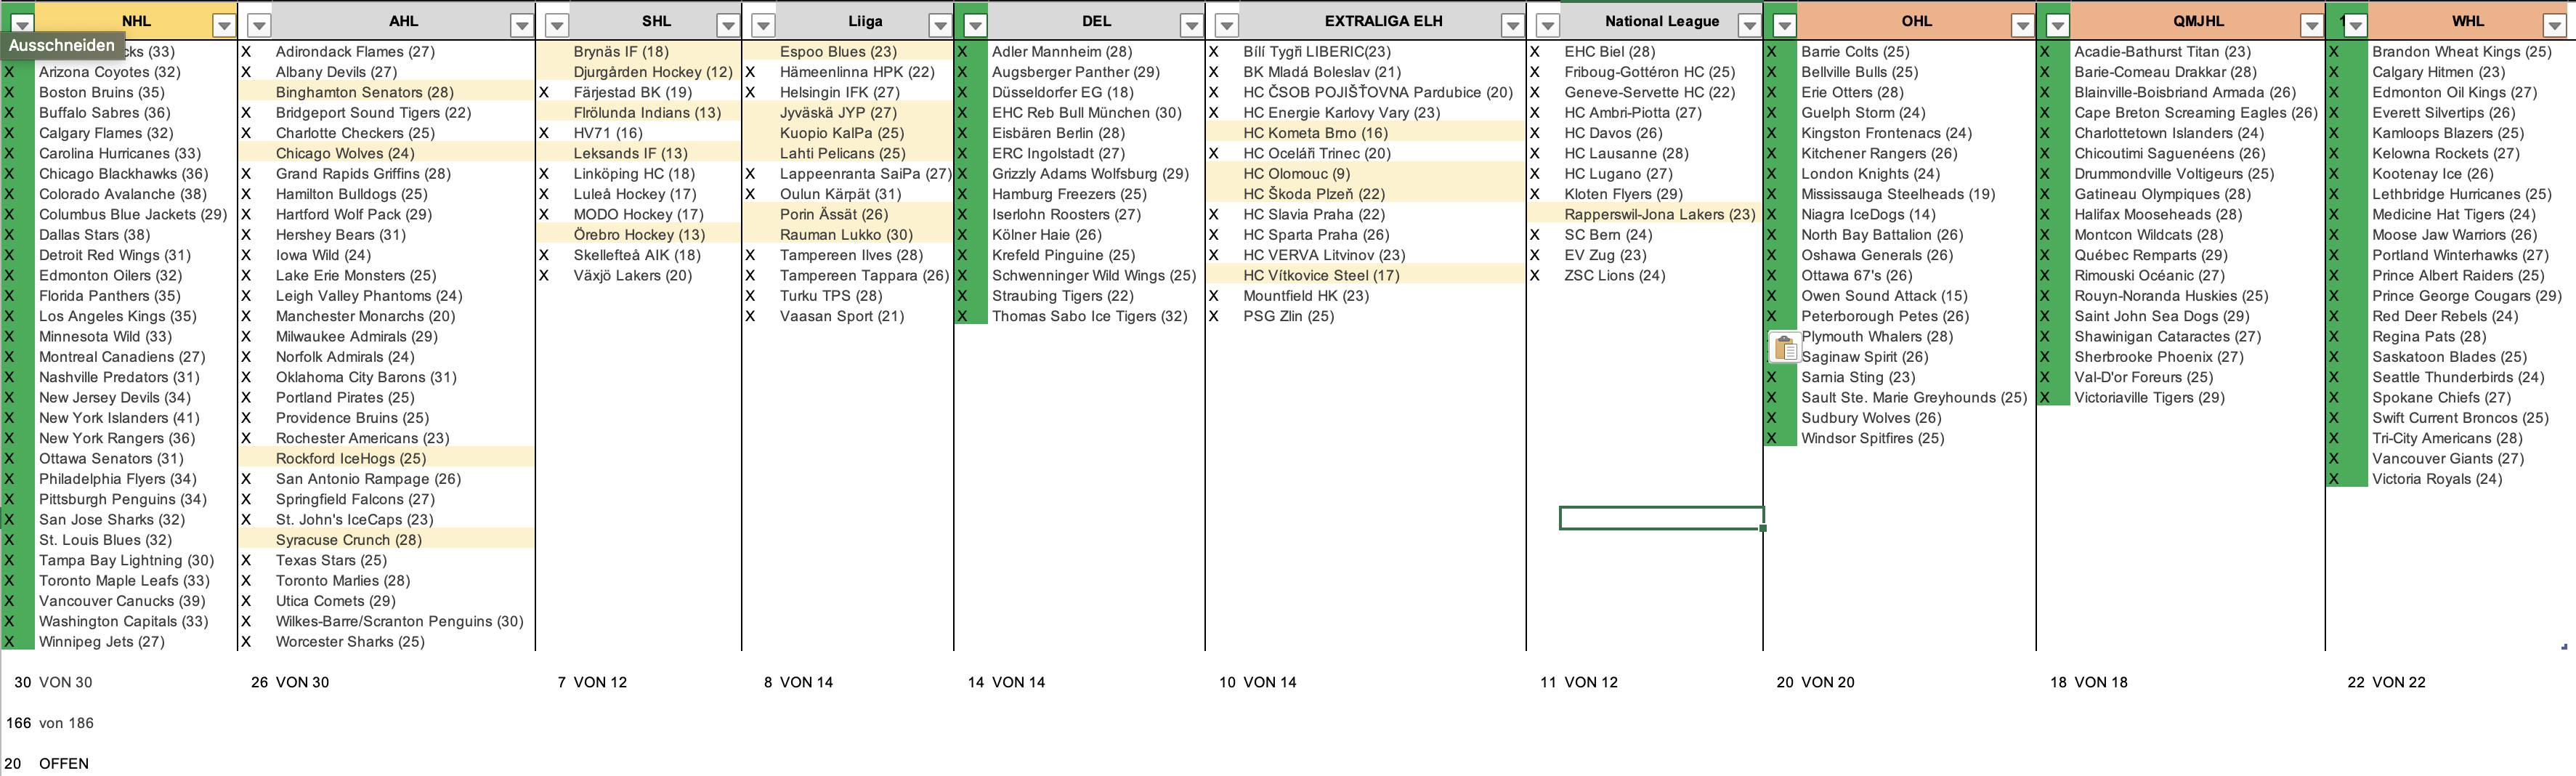Select the EXTRALIGA ELH header label
The width and height of the screenshot is (2576, 776).
point(1384,21)
